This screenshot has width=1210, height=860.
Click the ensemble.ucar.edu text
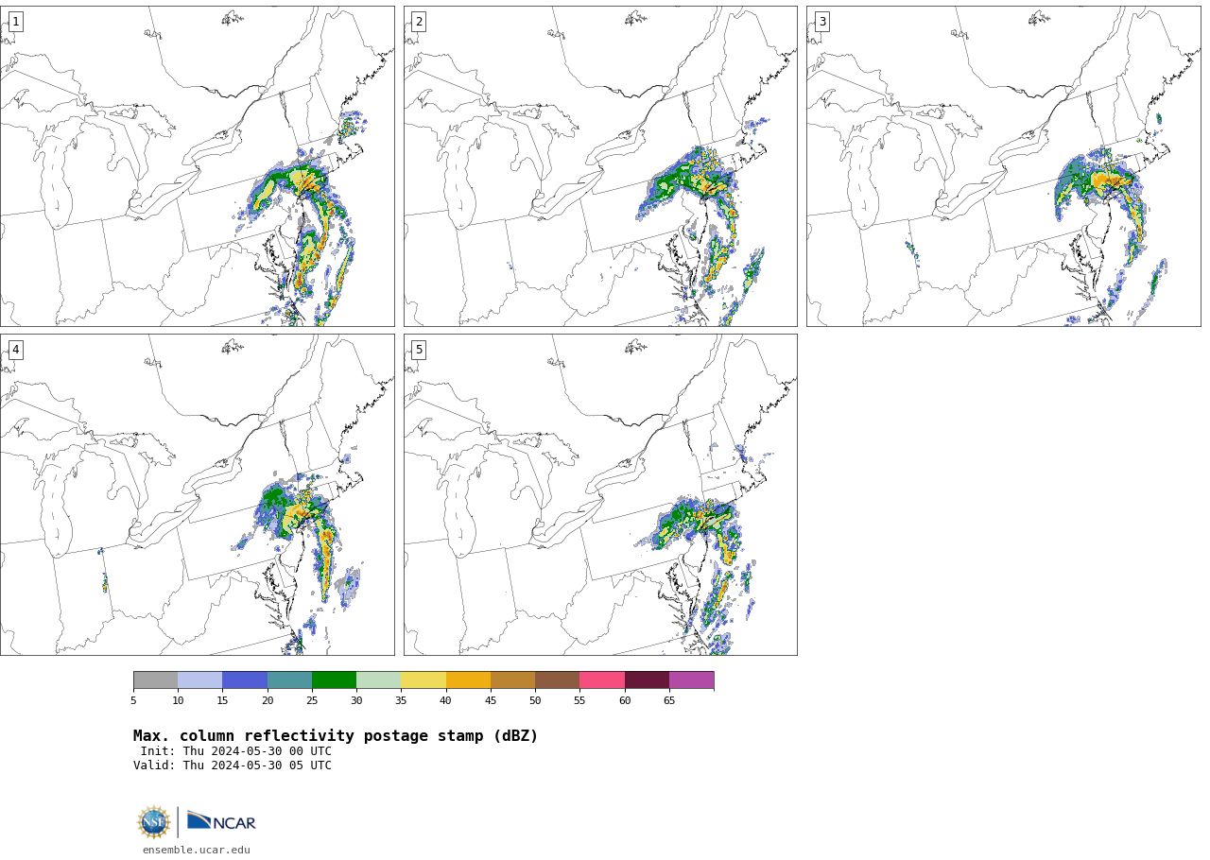(197, 851)
